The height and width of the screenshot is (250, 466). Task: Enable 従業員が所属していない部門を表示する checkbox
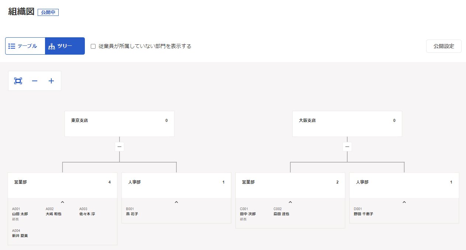[93, 47]
